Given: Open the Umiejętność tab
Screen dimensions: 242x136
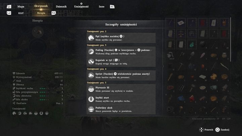Looking at the screenshot, I should point(81,7).
